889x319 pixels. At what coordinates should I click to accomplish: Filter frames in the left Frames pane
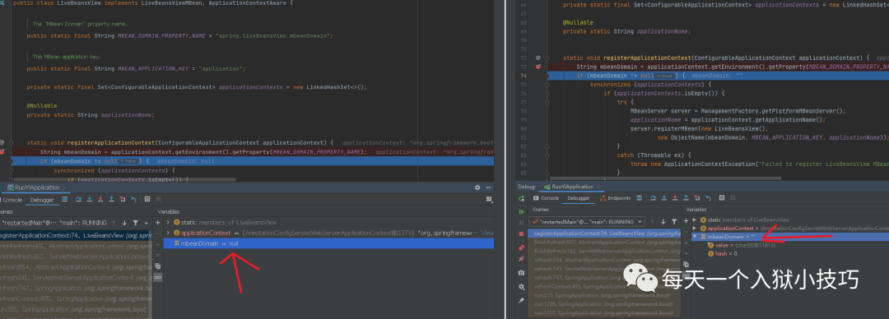coord(136,223)
